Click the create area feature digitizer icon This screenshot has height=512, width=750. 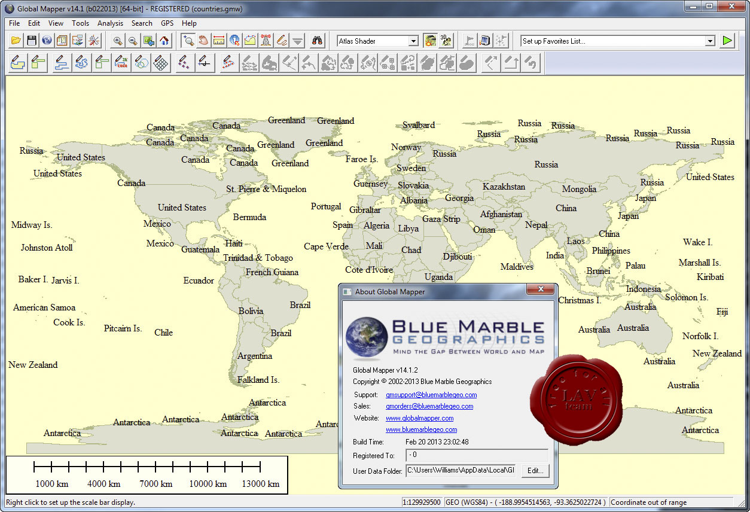pyautogui.click(x=17, y=62)
